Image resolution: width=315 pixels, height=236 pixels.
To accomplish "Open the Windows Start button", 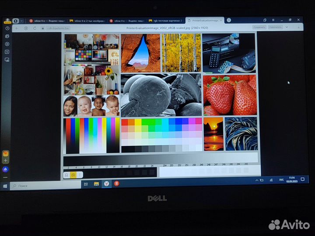I will coord(5,187).
